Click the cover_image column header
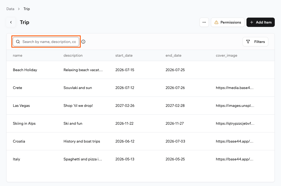Image resolution: width=281 pixels, height=186 pixels. [226, 55]
